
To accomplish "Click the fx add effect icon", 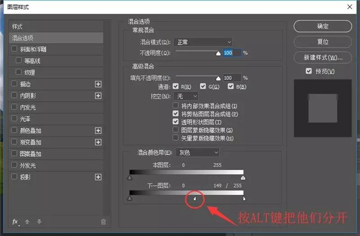I will [15, 222].
